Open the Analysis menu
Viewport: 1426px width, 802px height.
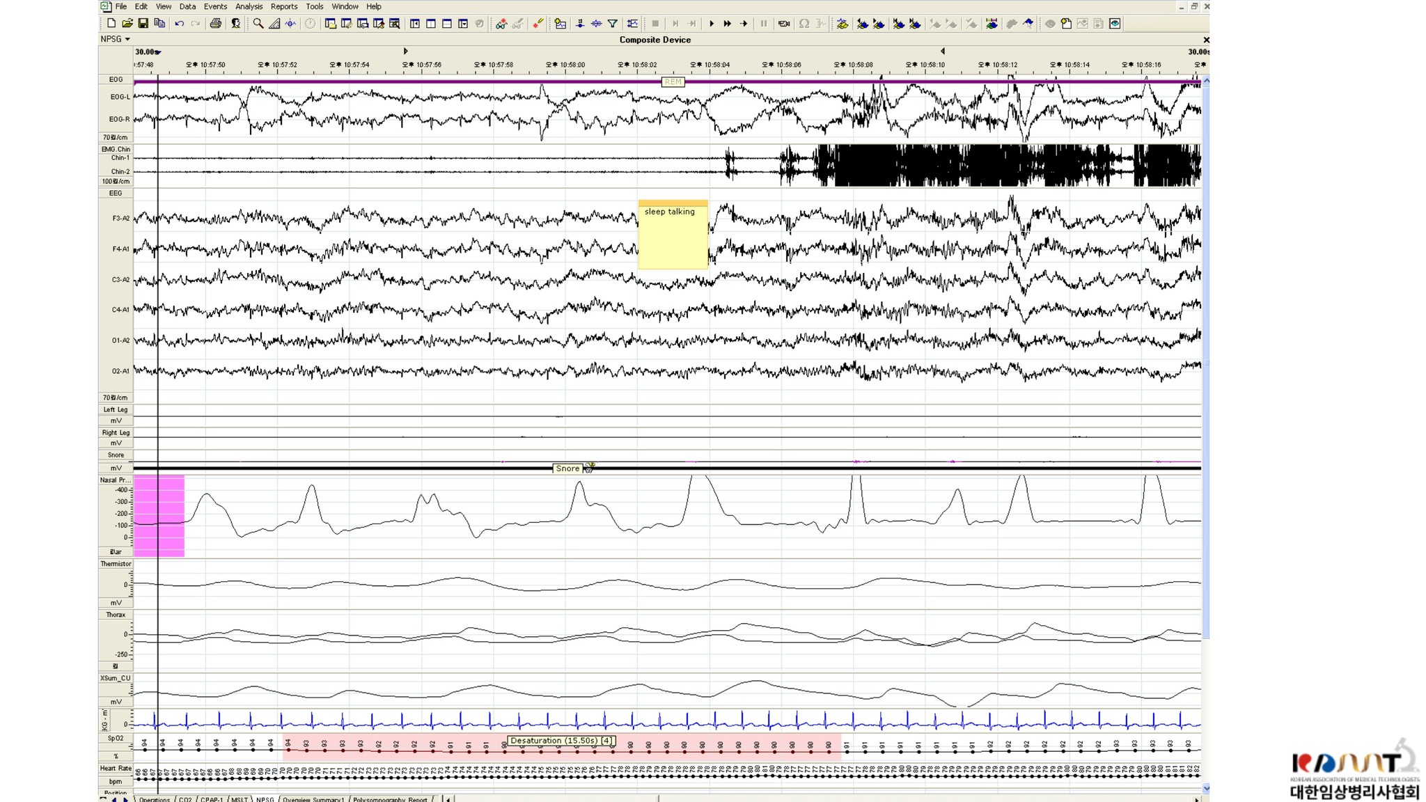pos(249,6)
